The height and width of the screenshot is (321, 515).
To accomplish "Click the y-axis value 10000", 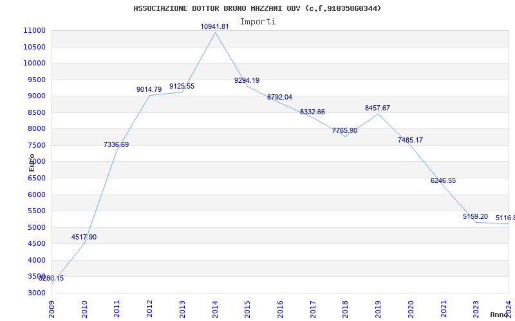I will (x=34, y=63).
